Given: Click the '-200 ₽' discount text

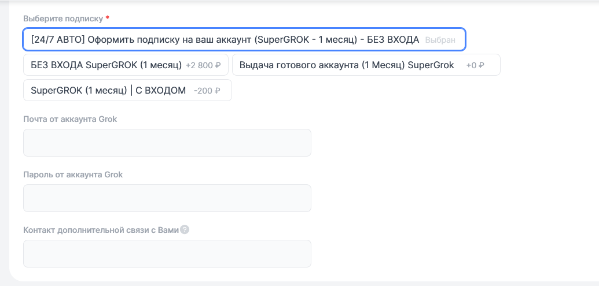Looking at the screenshot, I should click(x=207, y=91).
